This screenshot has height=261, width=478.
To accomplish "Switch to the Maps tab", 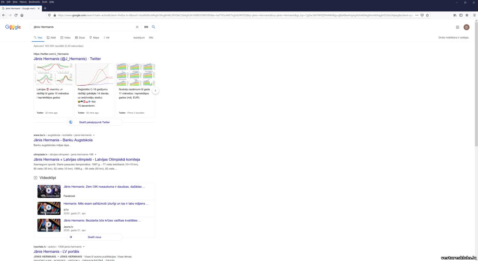I will click(94, 38).
